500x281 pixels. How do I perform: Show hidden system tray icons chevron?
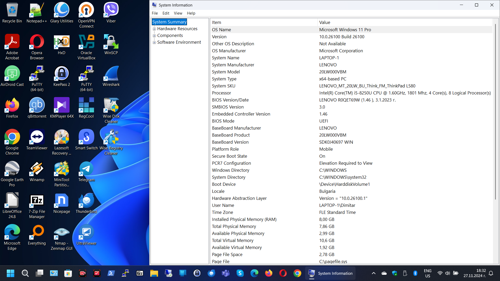[x=373, y=273]
